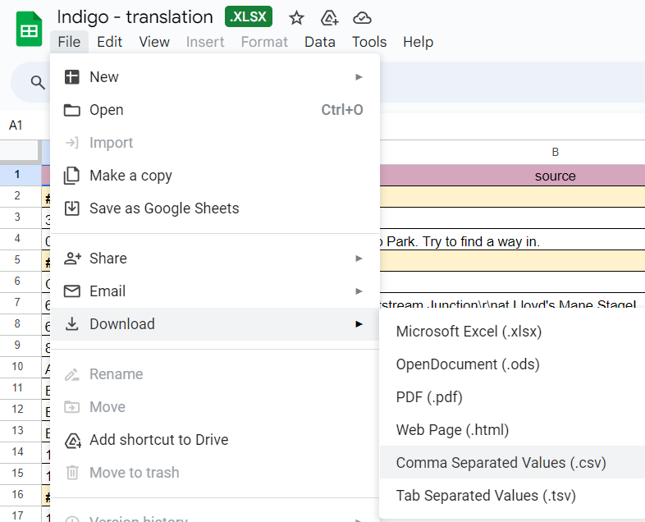Image resolution: width=645 pixels, height=522 pixels.
Task: Download as Comma Separated Values (.csv)
Action: (501, 463)
